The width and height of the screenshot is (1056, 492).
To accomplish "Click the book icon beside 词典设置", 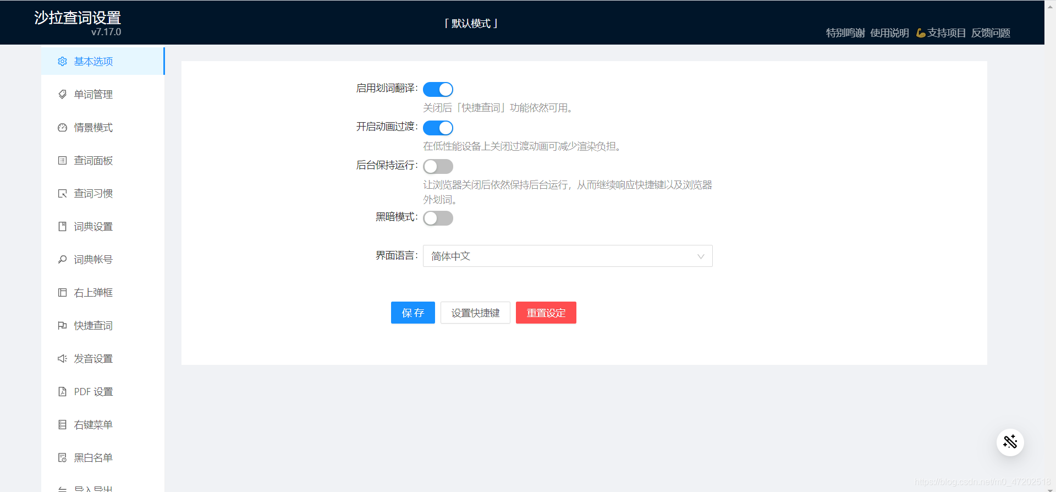I will click(63, 226).
